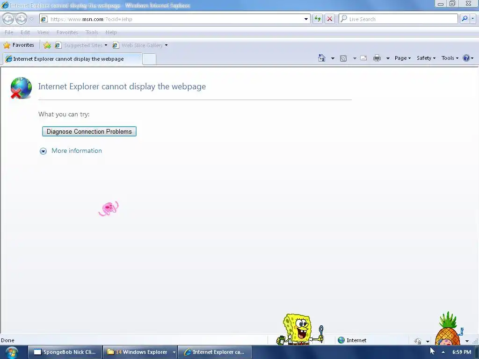
Task: Expand the address bar URL history dropdown
Action: (x=306, y=19)
